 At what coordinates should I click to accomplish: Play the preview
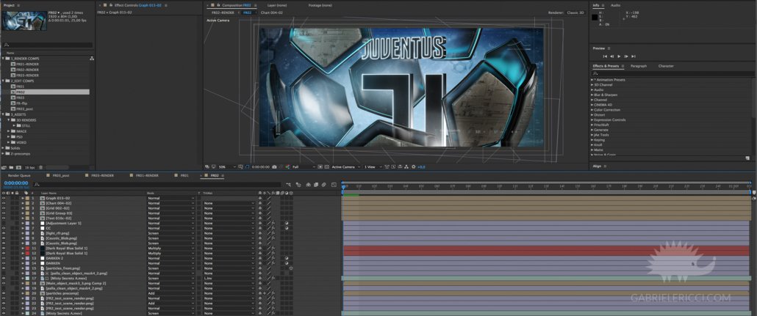[x=619, y=56]
